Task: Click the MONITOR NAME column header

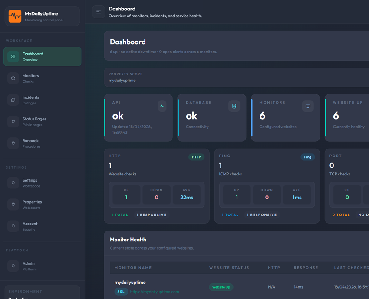Action: tap(133, 268)
